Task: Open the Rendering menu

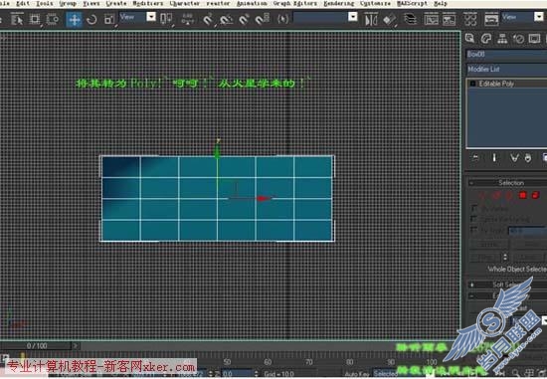Action: click(x=339, y=4)
